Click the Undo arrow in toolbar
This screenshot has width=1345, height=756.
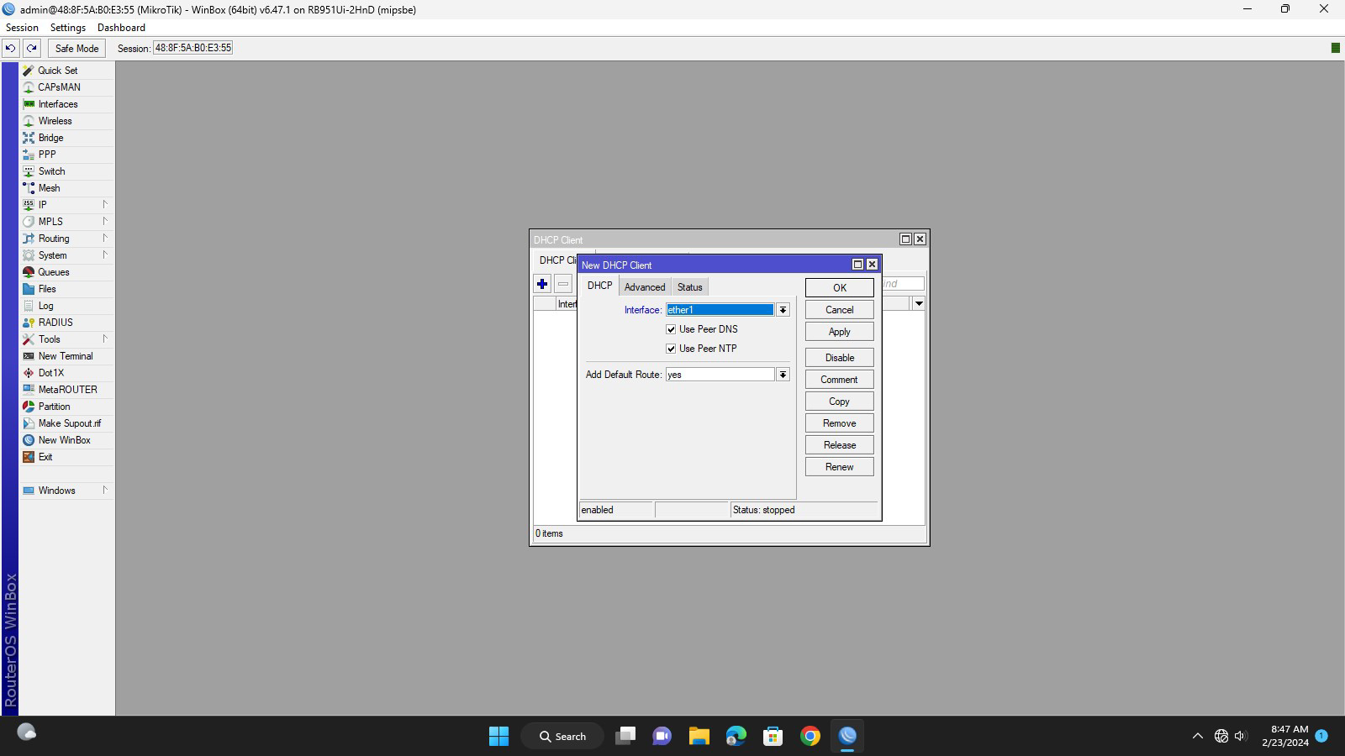coord(11,48)
